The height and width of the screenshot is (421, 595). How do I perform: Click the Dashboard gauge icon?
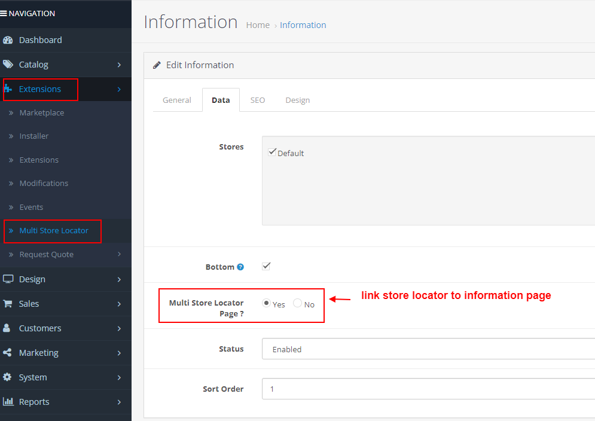pos(8,40)
